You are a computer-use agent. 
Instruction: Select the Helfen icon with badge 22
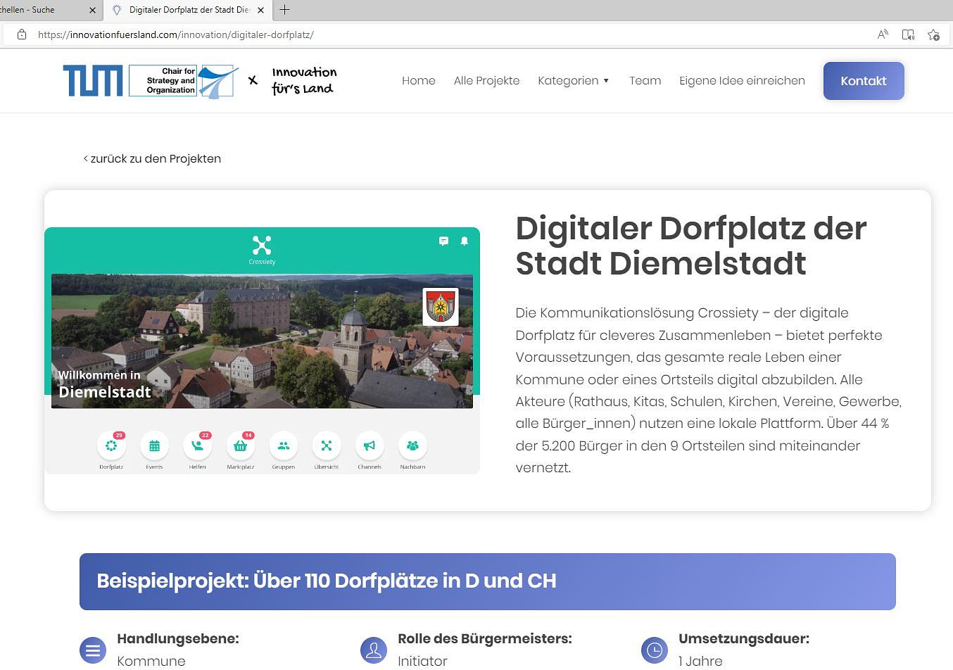197,446
